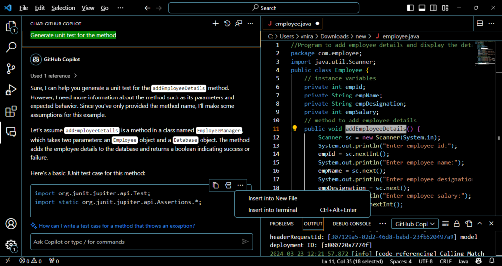Insert code at cursor icon
The height and width of the screenshot is (266, 502).
coord(228,185)
